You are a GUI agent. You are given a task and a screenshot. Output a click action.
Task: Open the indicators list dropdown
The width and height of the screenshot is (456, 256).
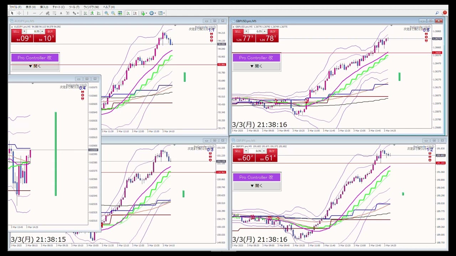coord(144,13)
